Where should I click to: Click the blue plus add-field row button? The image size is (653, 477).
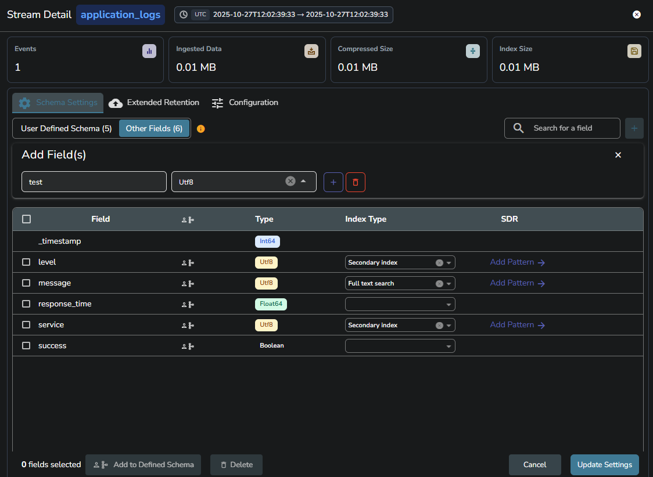[333, 182]
